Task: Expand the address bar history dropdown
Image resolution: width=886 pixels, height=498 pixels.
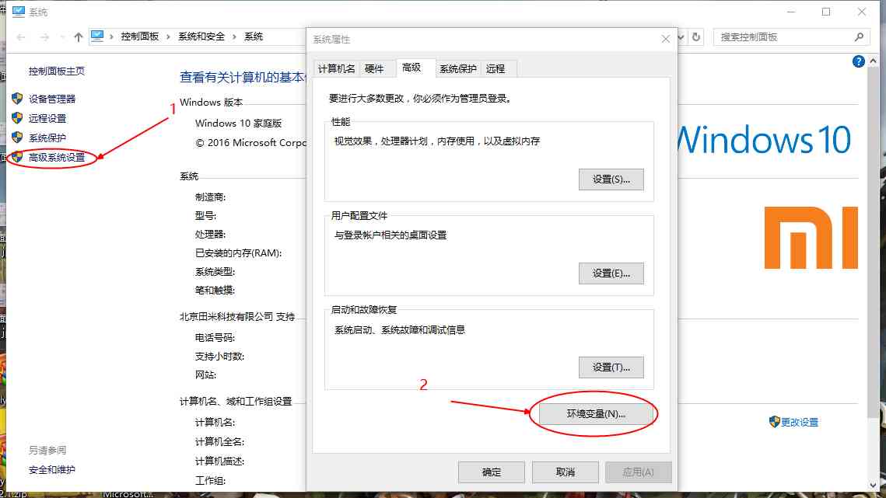Action: (681, 37)
